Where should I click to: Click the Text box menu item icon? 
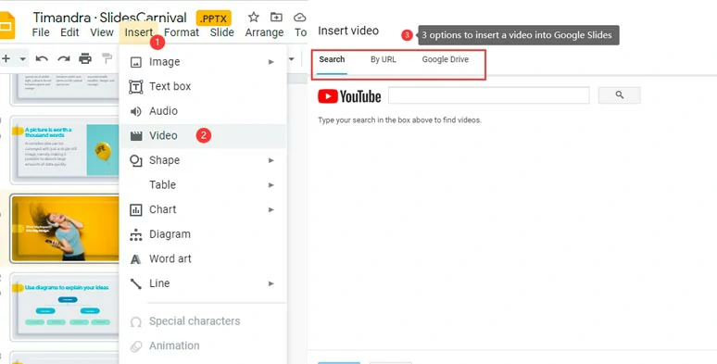pyautogui.click(x=136, y=87)
